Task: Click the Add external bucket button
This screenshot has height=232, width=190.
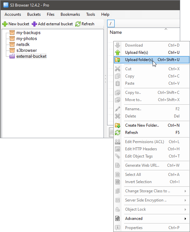Action: pyautogui.click(x=52, y=24)
